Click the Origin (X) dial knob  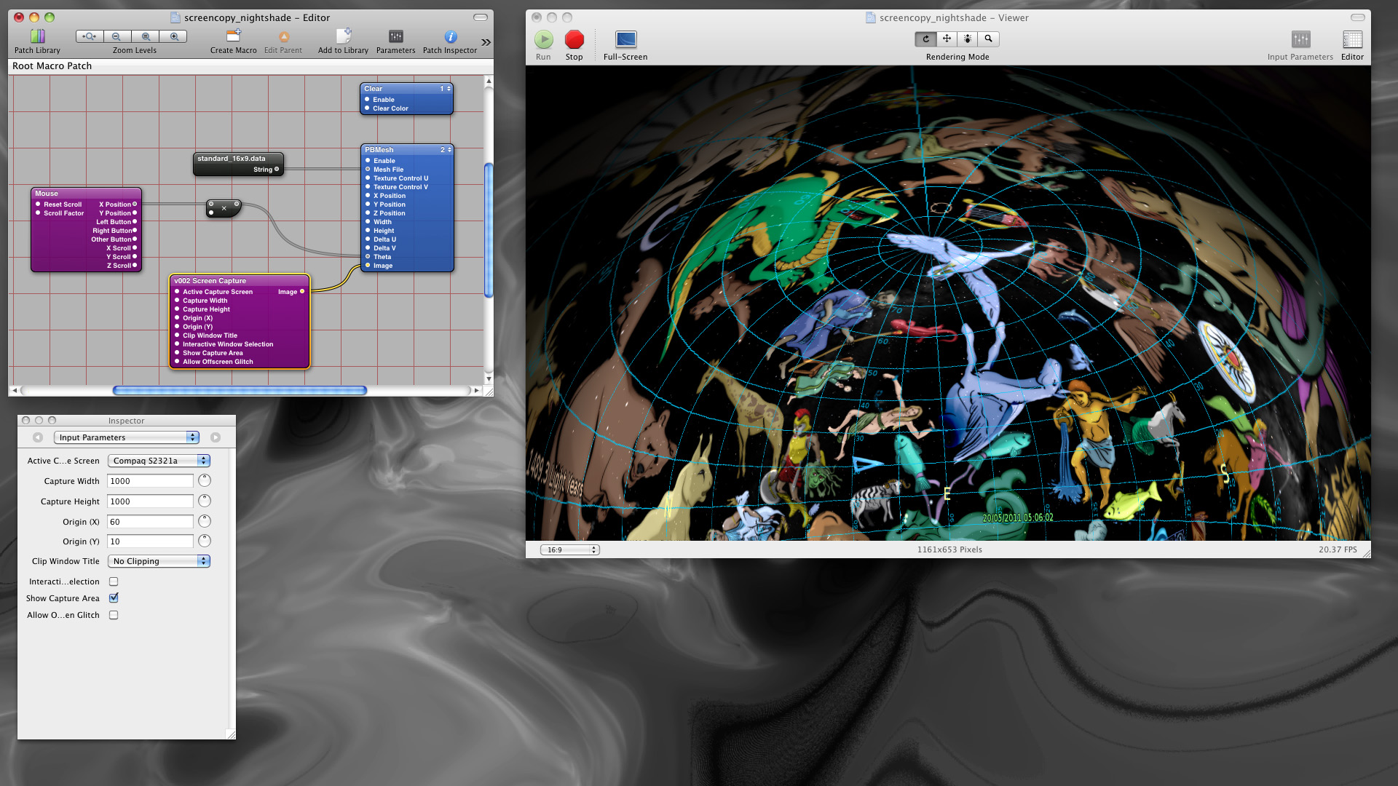[x=205, y=521]
